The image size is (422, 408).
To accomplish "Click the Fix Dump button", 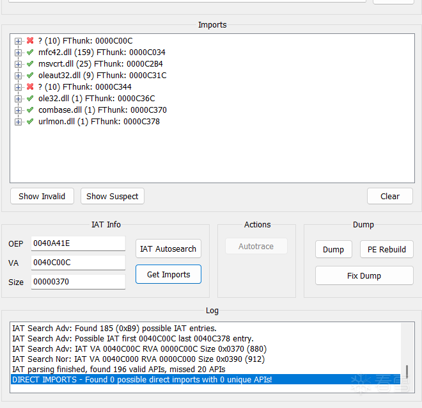I will (364, 275).
